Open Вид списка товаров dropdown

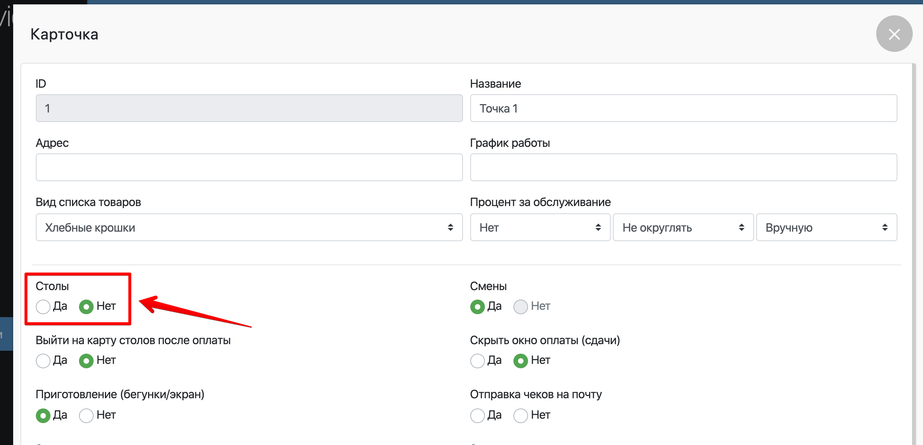[x=249, y=227]
